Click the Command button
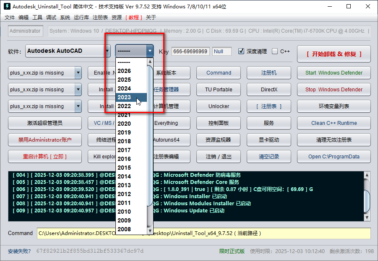The height and width of the screenshot is (261, 378). pyautogui.click(x=219, y=73)
